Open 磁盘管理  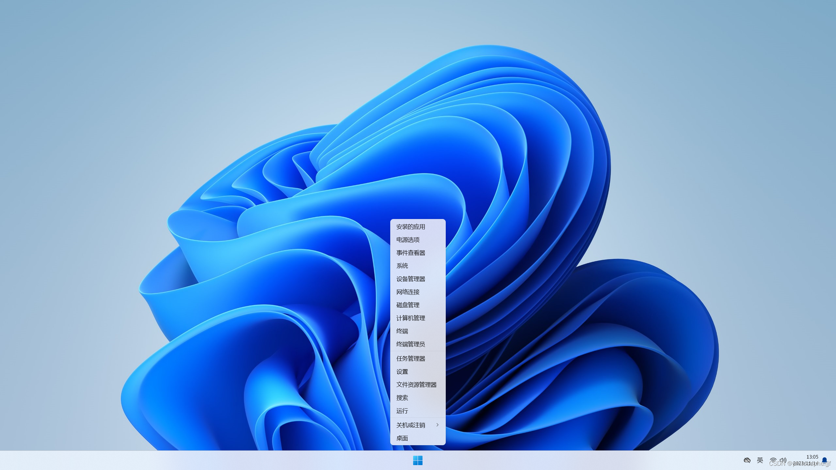418,305
